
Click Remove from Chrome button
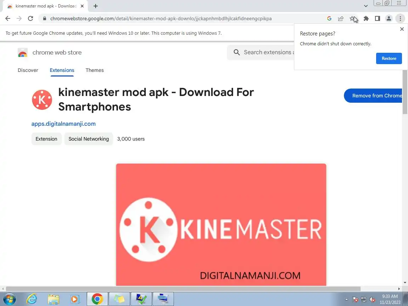tap(373, 96)
